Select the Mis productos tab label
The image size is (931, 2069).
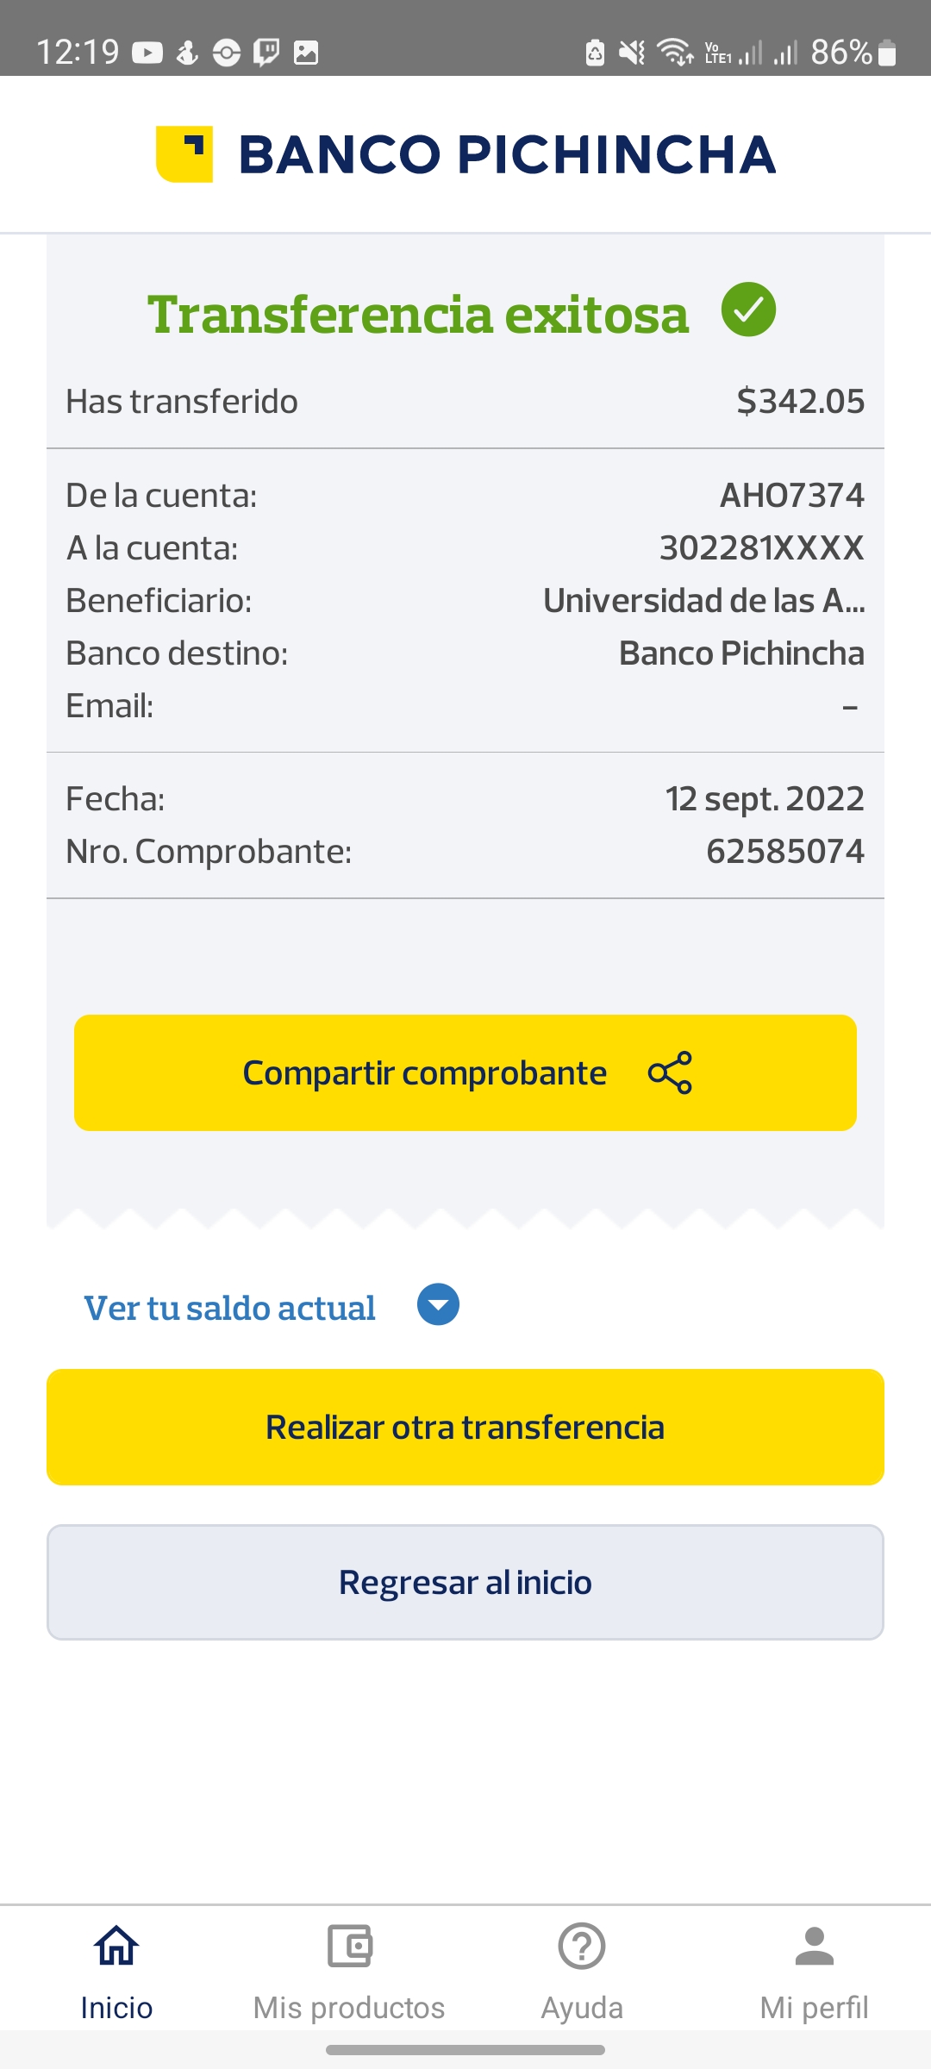click(349, 2008)
